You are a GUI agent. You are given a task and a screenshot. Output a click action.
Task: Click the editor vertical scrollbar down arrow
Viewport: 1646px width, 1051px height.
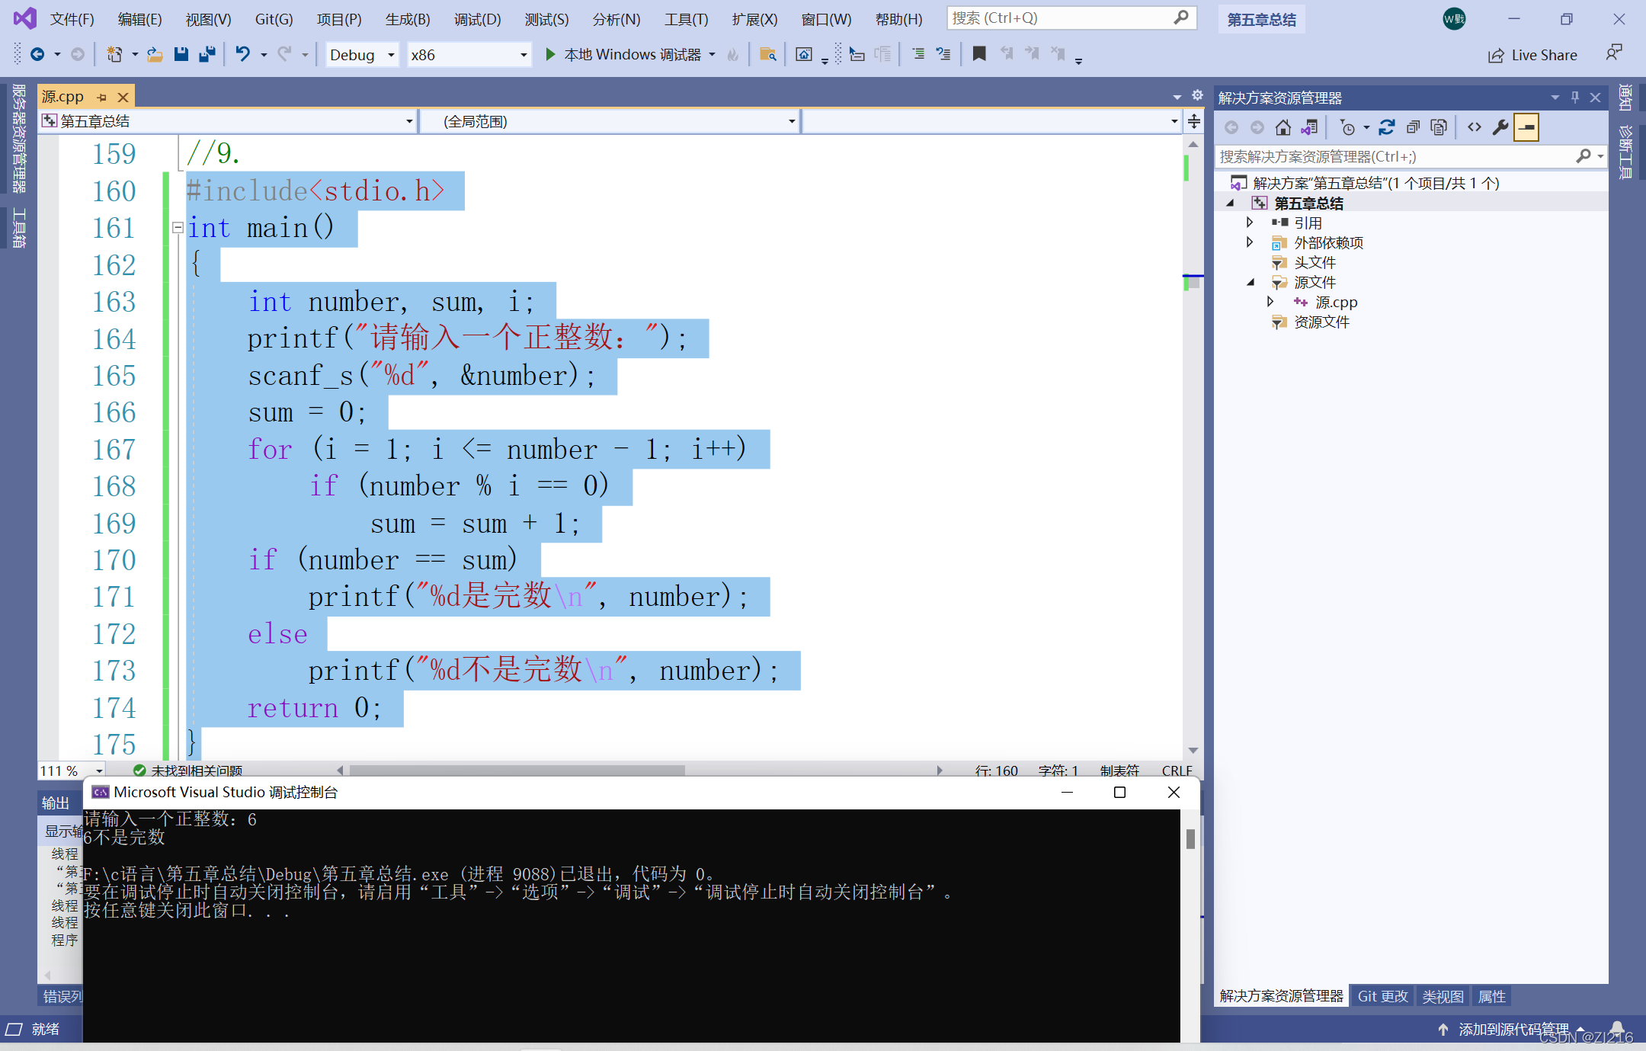point(1193,751)
